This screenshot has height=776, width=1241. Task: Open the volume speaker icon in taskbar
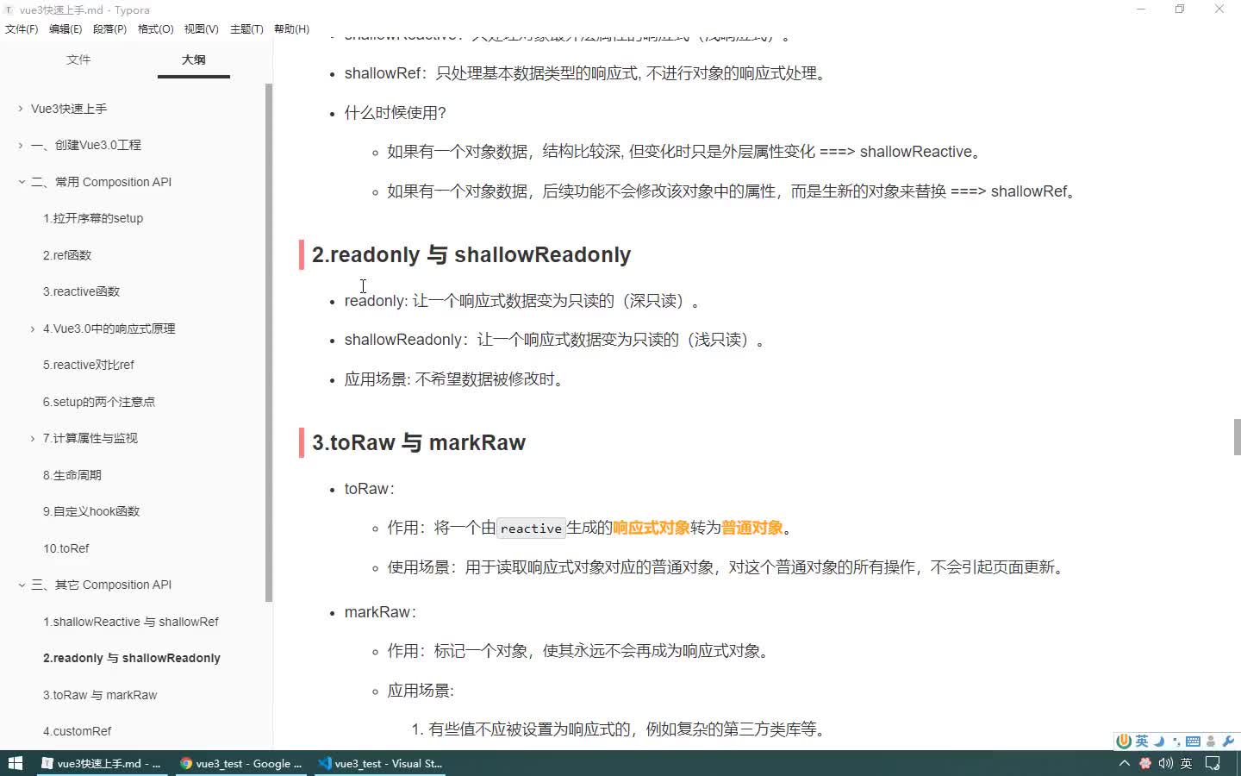(x=1166, y=763)
